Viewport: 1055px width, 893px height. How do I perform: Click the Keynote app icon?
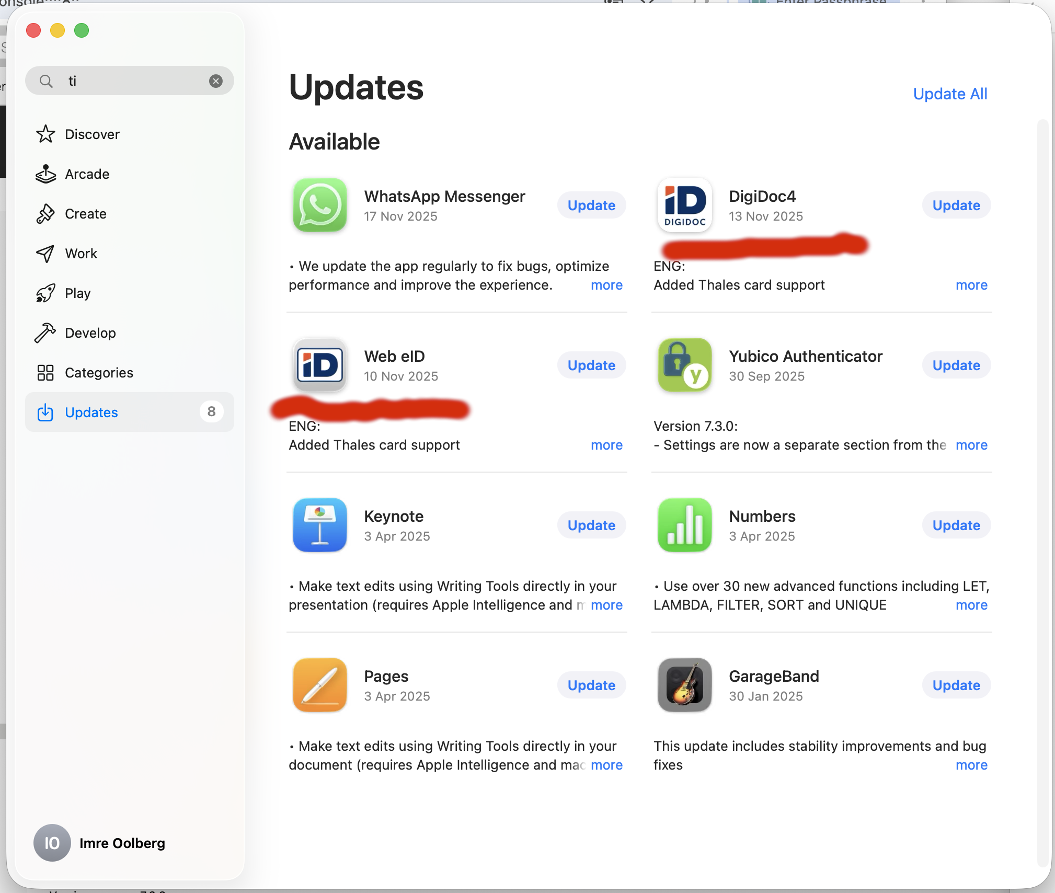click(319, 525)
